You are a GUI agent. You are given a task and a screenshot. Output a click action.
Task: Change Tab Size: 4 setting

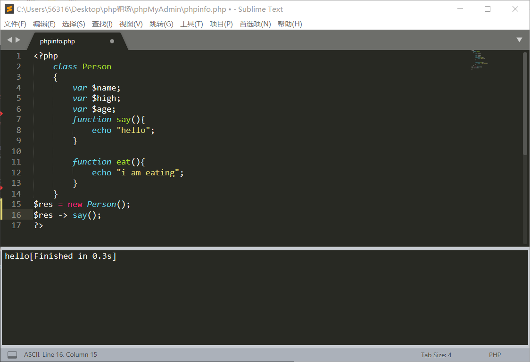point(436,355)
